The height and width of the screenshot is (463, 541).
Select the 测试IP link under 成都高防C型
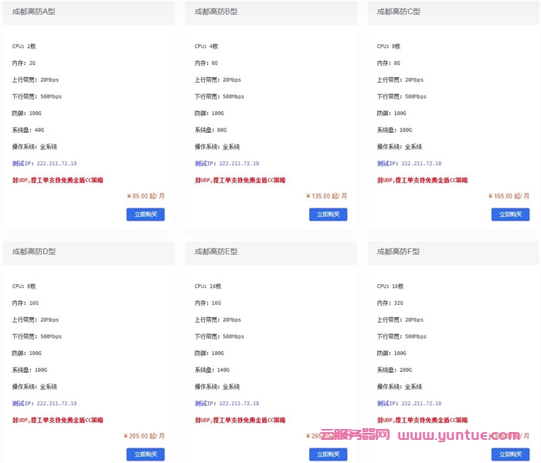pyautogui.click(x=409, y=164)
